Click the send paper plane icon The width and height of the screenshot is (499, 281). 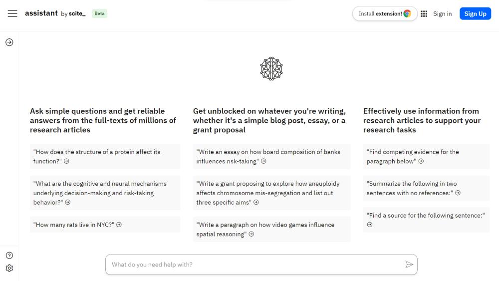point(409,265)
